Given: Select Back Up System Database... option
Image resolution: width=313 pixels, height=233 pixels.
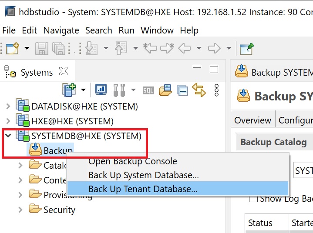Looking at the screenshot, I should (x=143, y=175).
